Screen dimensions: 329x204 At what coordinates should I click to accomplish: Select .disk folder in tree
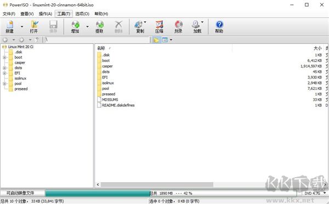[18, 52]
